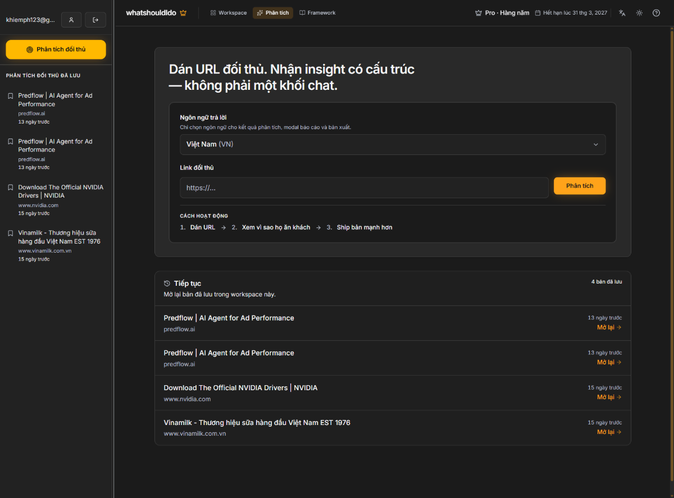
Task: Start a new Phân tích đối thủ
Action: 56,49
